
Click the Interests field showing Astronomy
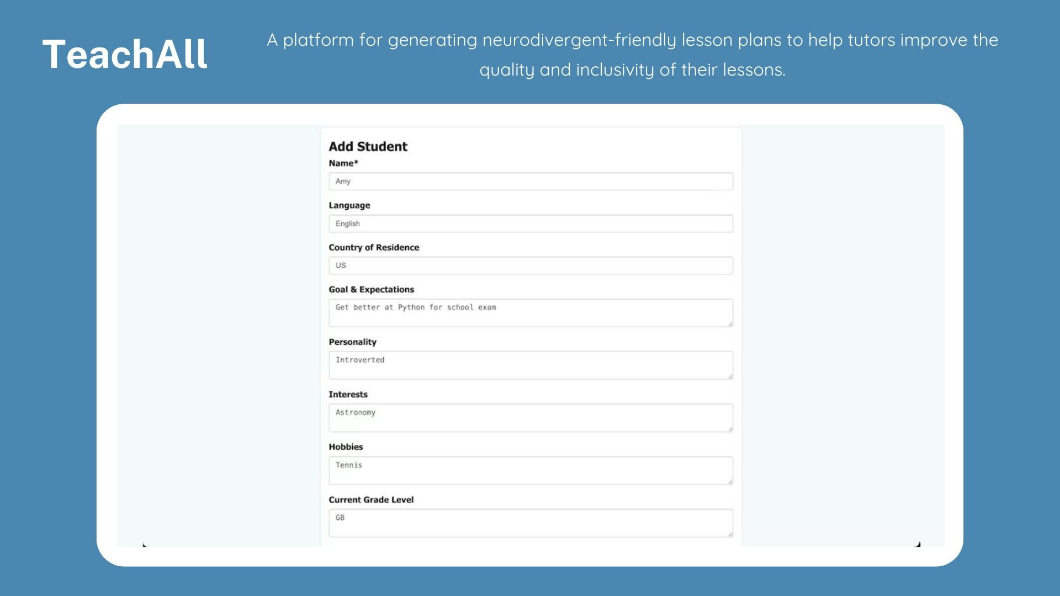[x=530, y=417]
